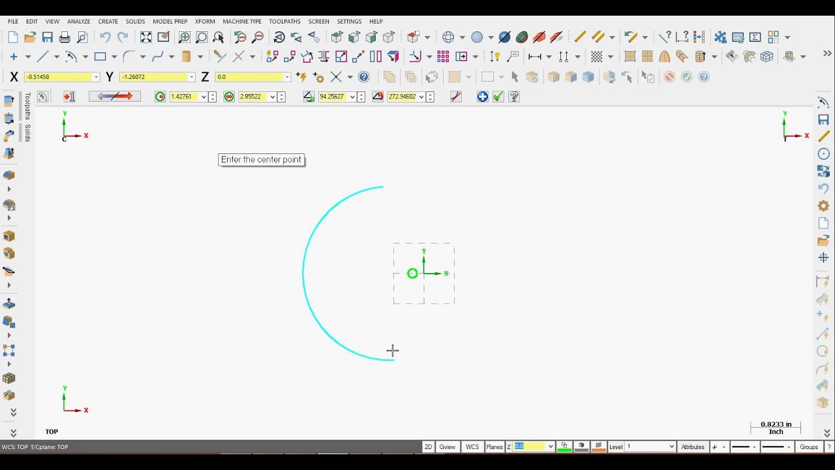Select the Fillet entities tool
The height and width of the screenshot is (470, 835).
pos(129,57)
